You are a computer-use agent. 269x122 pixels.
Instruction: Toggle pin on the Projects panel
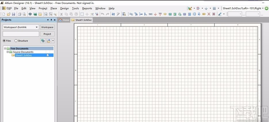51,20
